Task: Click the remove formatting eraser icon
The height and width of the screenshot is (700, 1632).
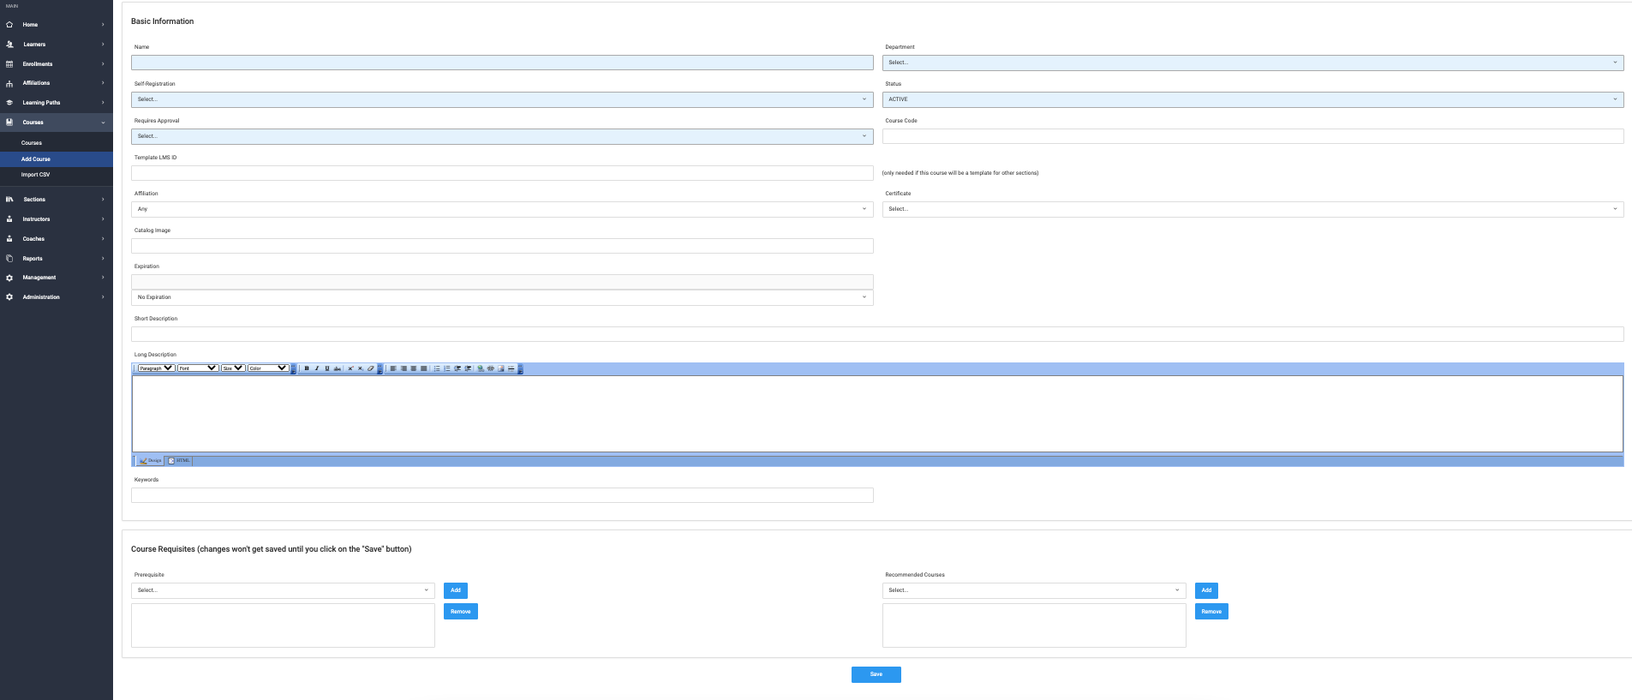Action: point(371,368)
